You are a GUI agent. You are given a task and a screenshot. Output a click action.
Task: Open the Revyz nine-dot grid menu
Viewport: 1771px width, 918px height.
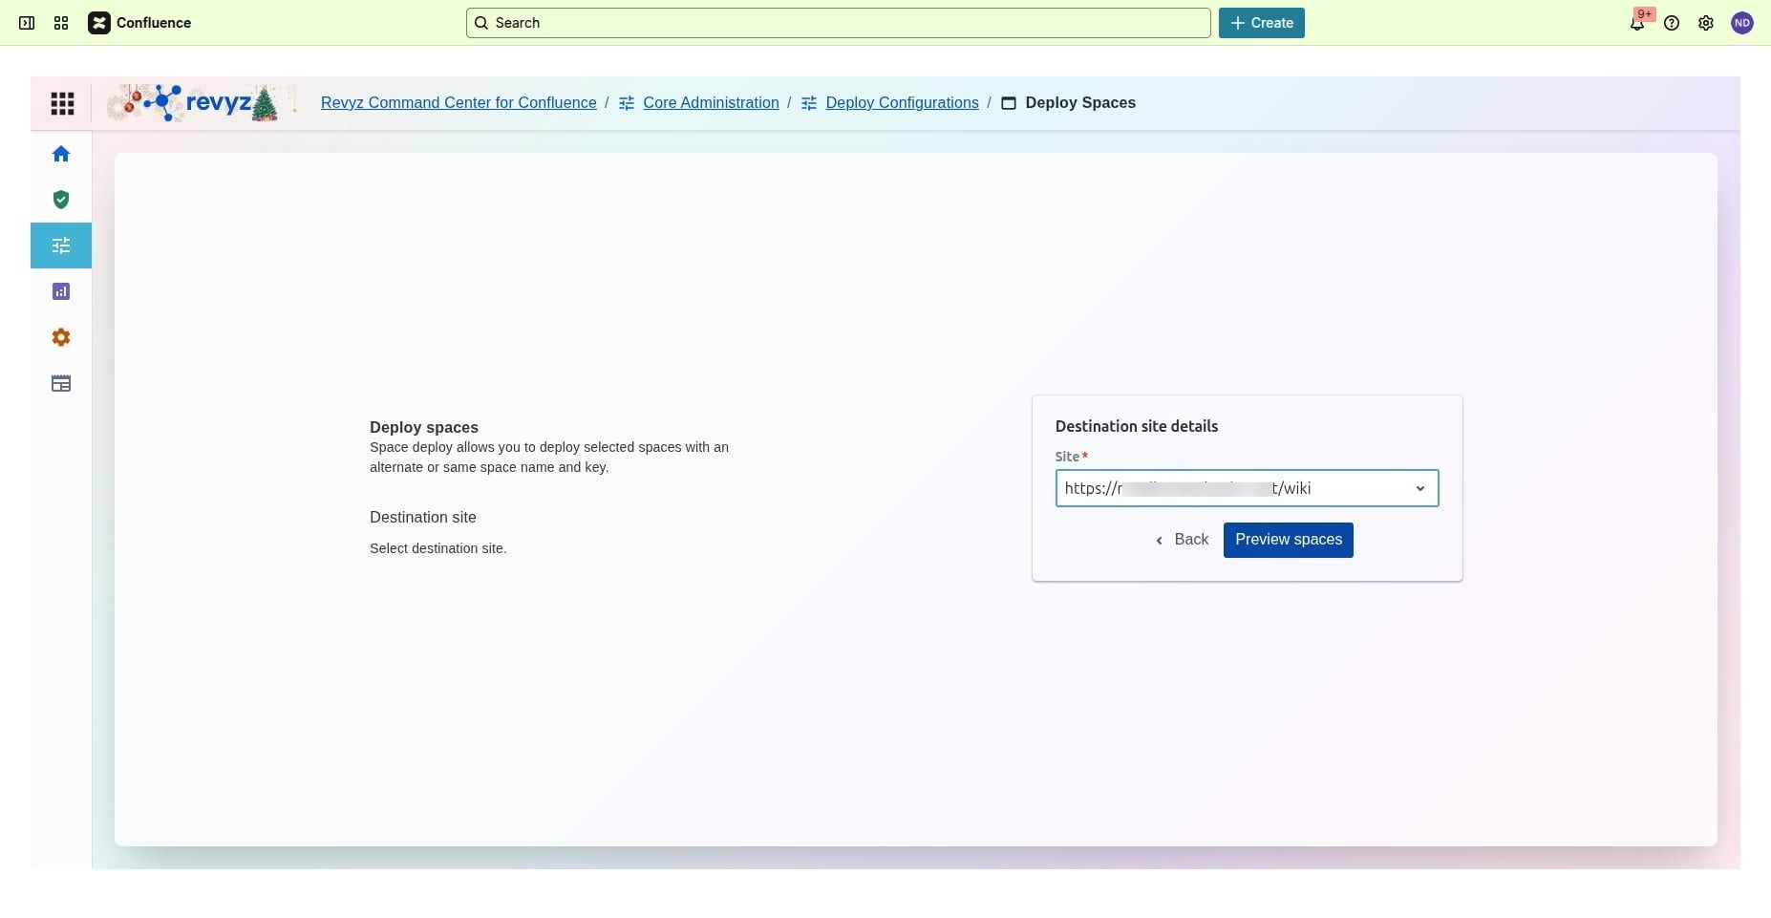pyautogui.click(x=62, y=103)
